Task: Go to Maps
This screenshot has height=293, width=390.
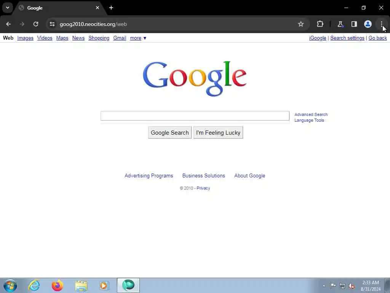Action: (62, 38)
